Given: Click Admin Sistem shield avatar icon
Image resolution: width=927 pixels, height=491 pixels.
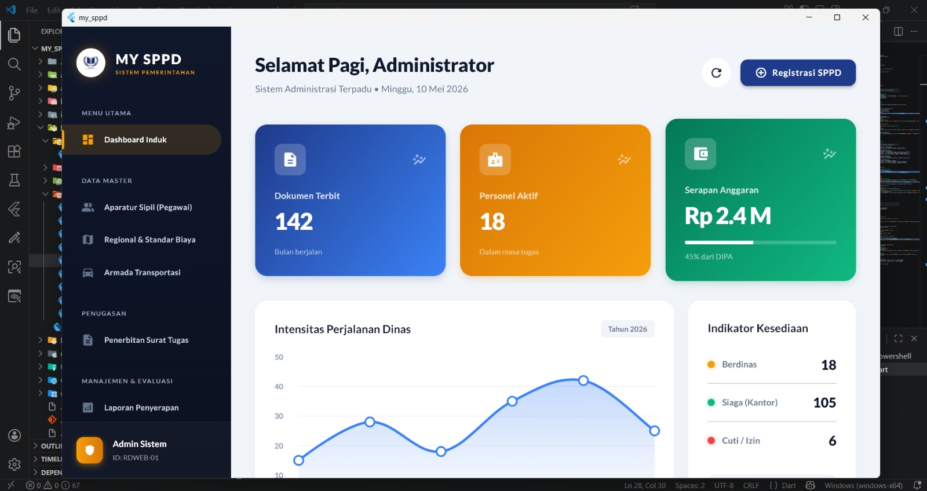Looking at the screenshot, I should tap(90, 450).
